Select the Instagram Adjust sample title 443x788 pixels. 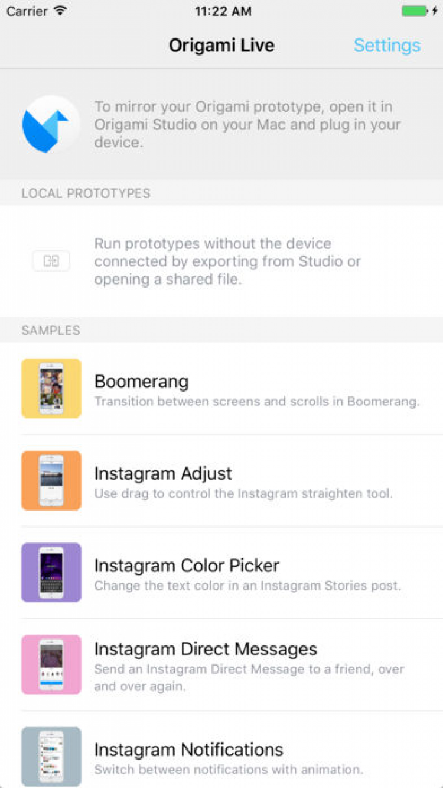163,473
